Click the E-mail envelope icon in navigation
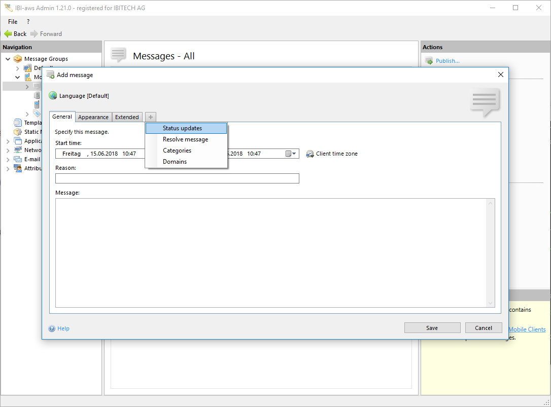 18,159
